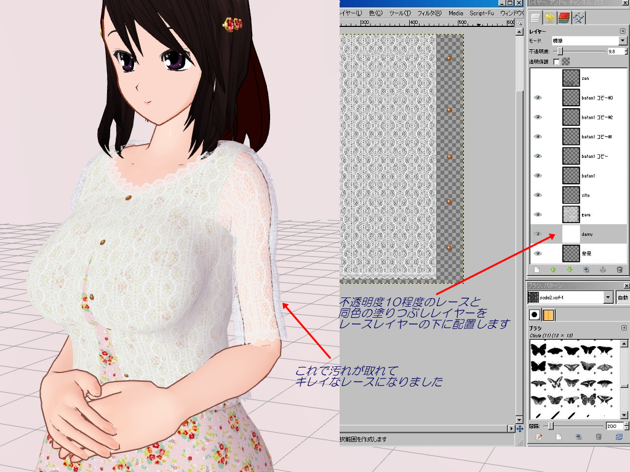
Task: Raise the selected layer with the up arrow
Action: click(553, 269)
